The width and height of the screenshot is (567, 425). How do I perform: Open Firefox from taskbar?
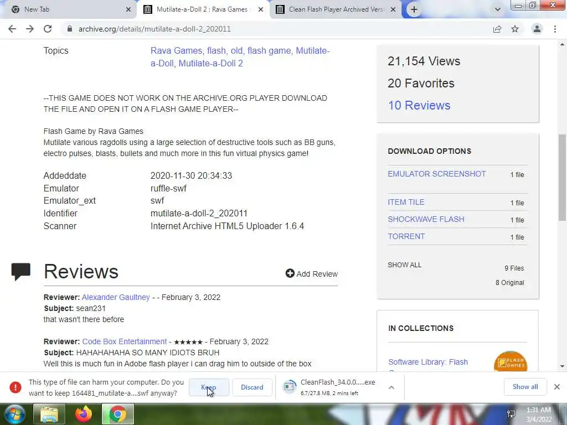click(x=84, y=414)
